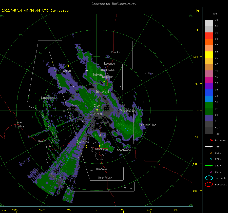The image size is (228, 213).
Task: Click the yellow diamond marker near RedDeer
Action: click(x=104, y=82)
